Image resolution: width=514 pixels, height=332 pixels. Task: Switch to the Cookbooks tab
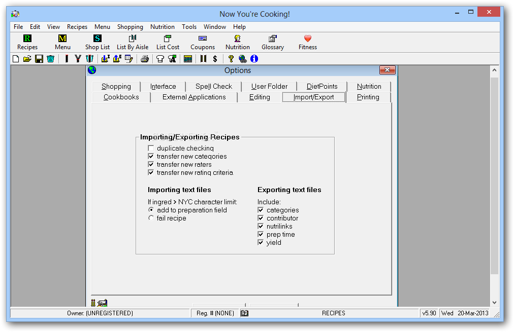tap(121, 97)
